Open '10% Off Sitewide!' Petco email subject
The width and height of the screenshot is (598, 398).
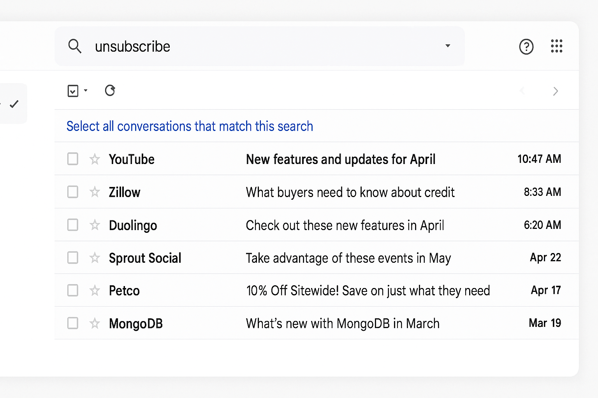(x=368, y=291)
